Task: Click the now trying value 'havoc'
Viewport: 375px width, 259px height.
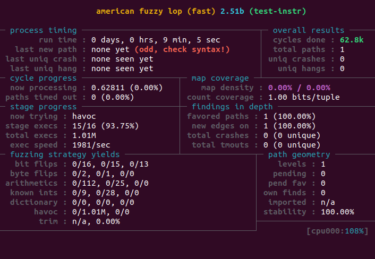Action: (84, 116)
